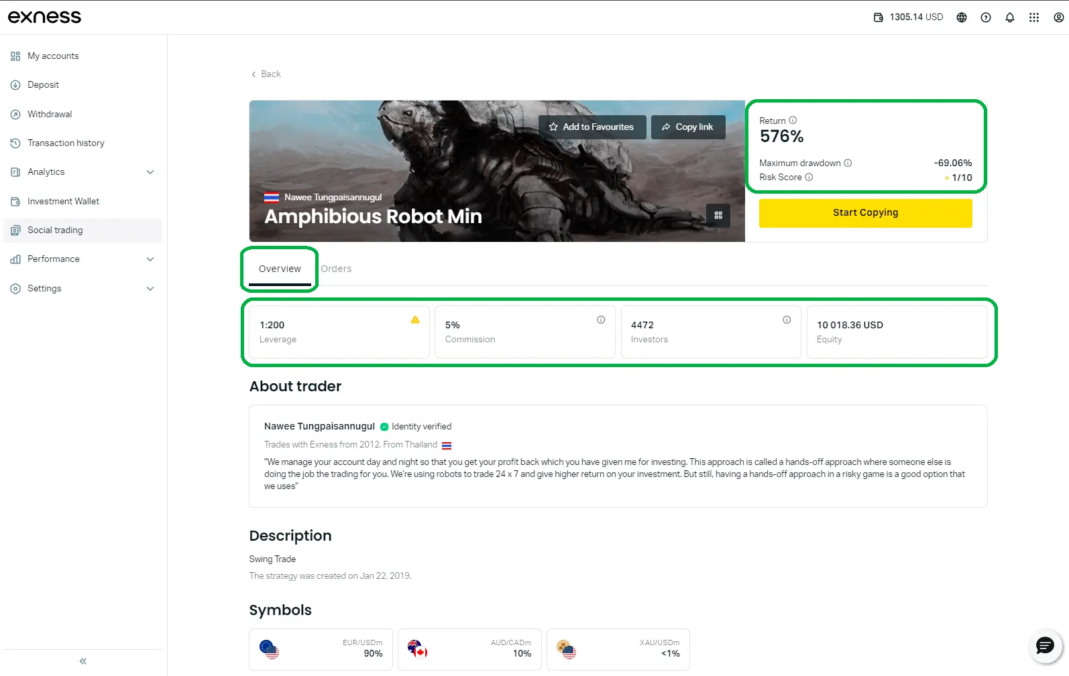The height and width of the screenshot is (676, 1069).
Task: Expand the Performance section
Action: tap(150, 259)
